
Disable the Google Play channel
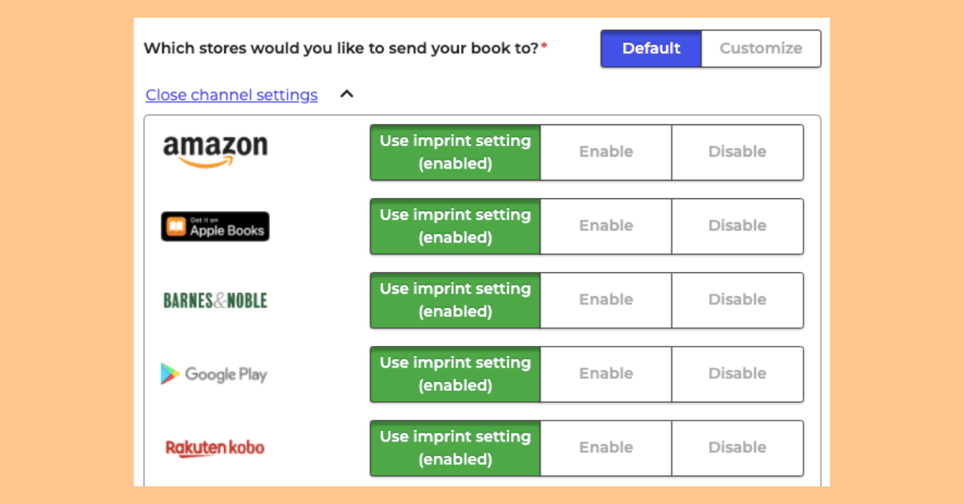coord(737,373)
